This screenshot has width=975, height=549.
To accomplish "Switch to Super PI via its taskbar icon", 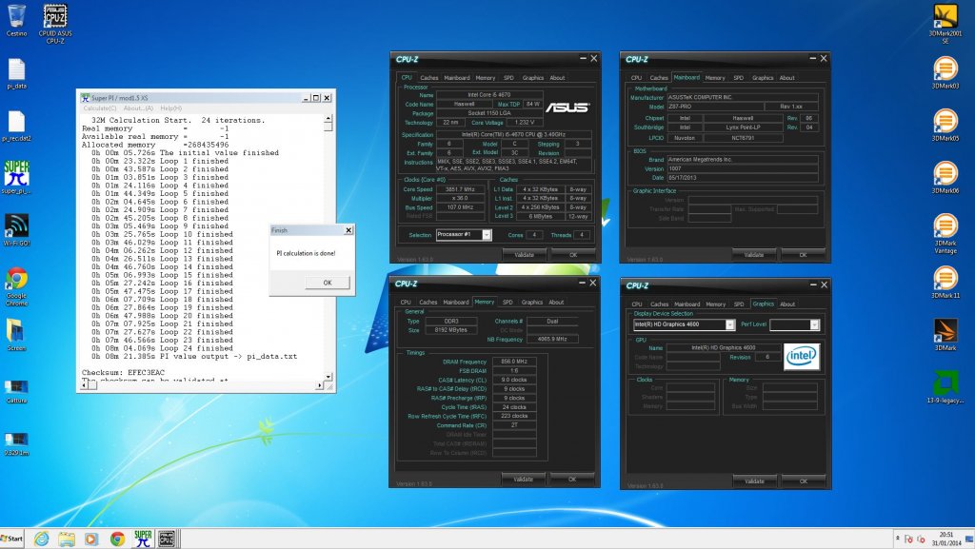I will click(143, 539).
